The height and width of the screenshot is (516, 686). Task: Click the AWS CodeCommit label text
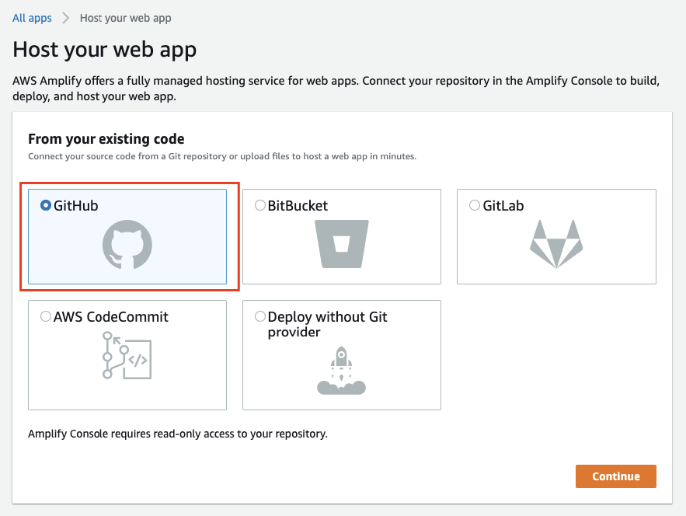(110, 317)
